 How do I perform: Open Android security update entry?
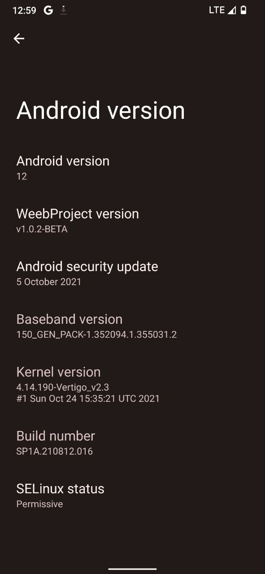coord(132,274)
